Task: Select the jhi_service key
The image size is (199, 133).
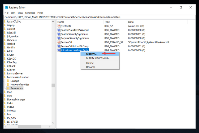Action: coord(13,36)
